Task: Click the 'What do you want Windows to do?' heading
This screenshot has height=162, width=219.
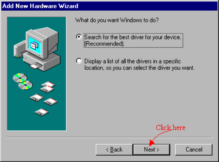Action: (x=117, y=20)
